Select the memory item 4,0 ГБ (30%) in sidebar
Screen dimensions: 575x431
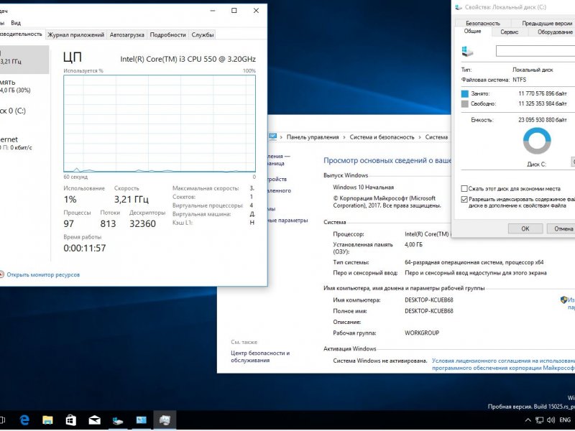coord(24,86)
